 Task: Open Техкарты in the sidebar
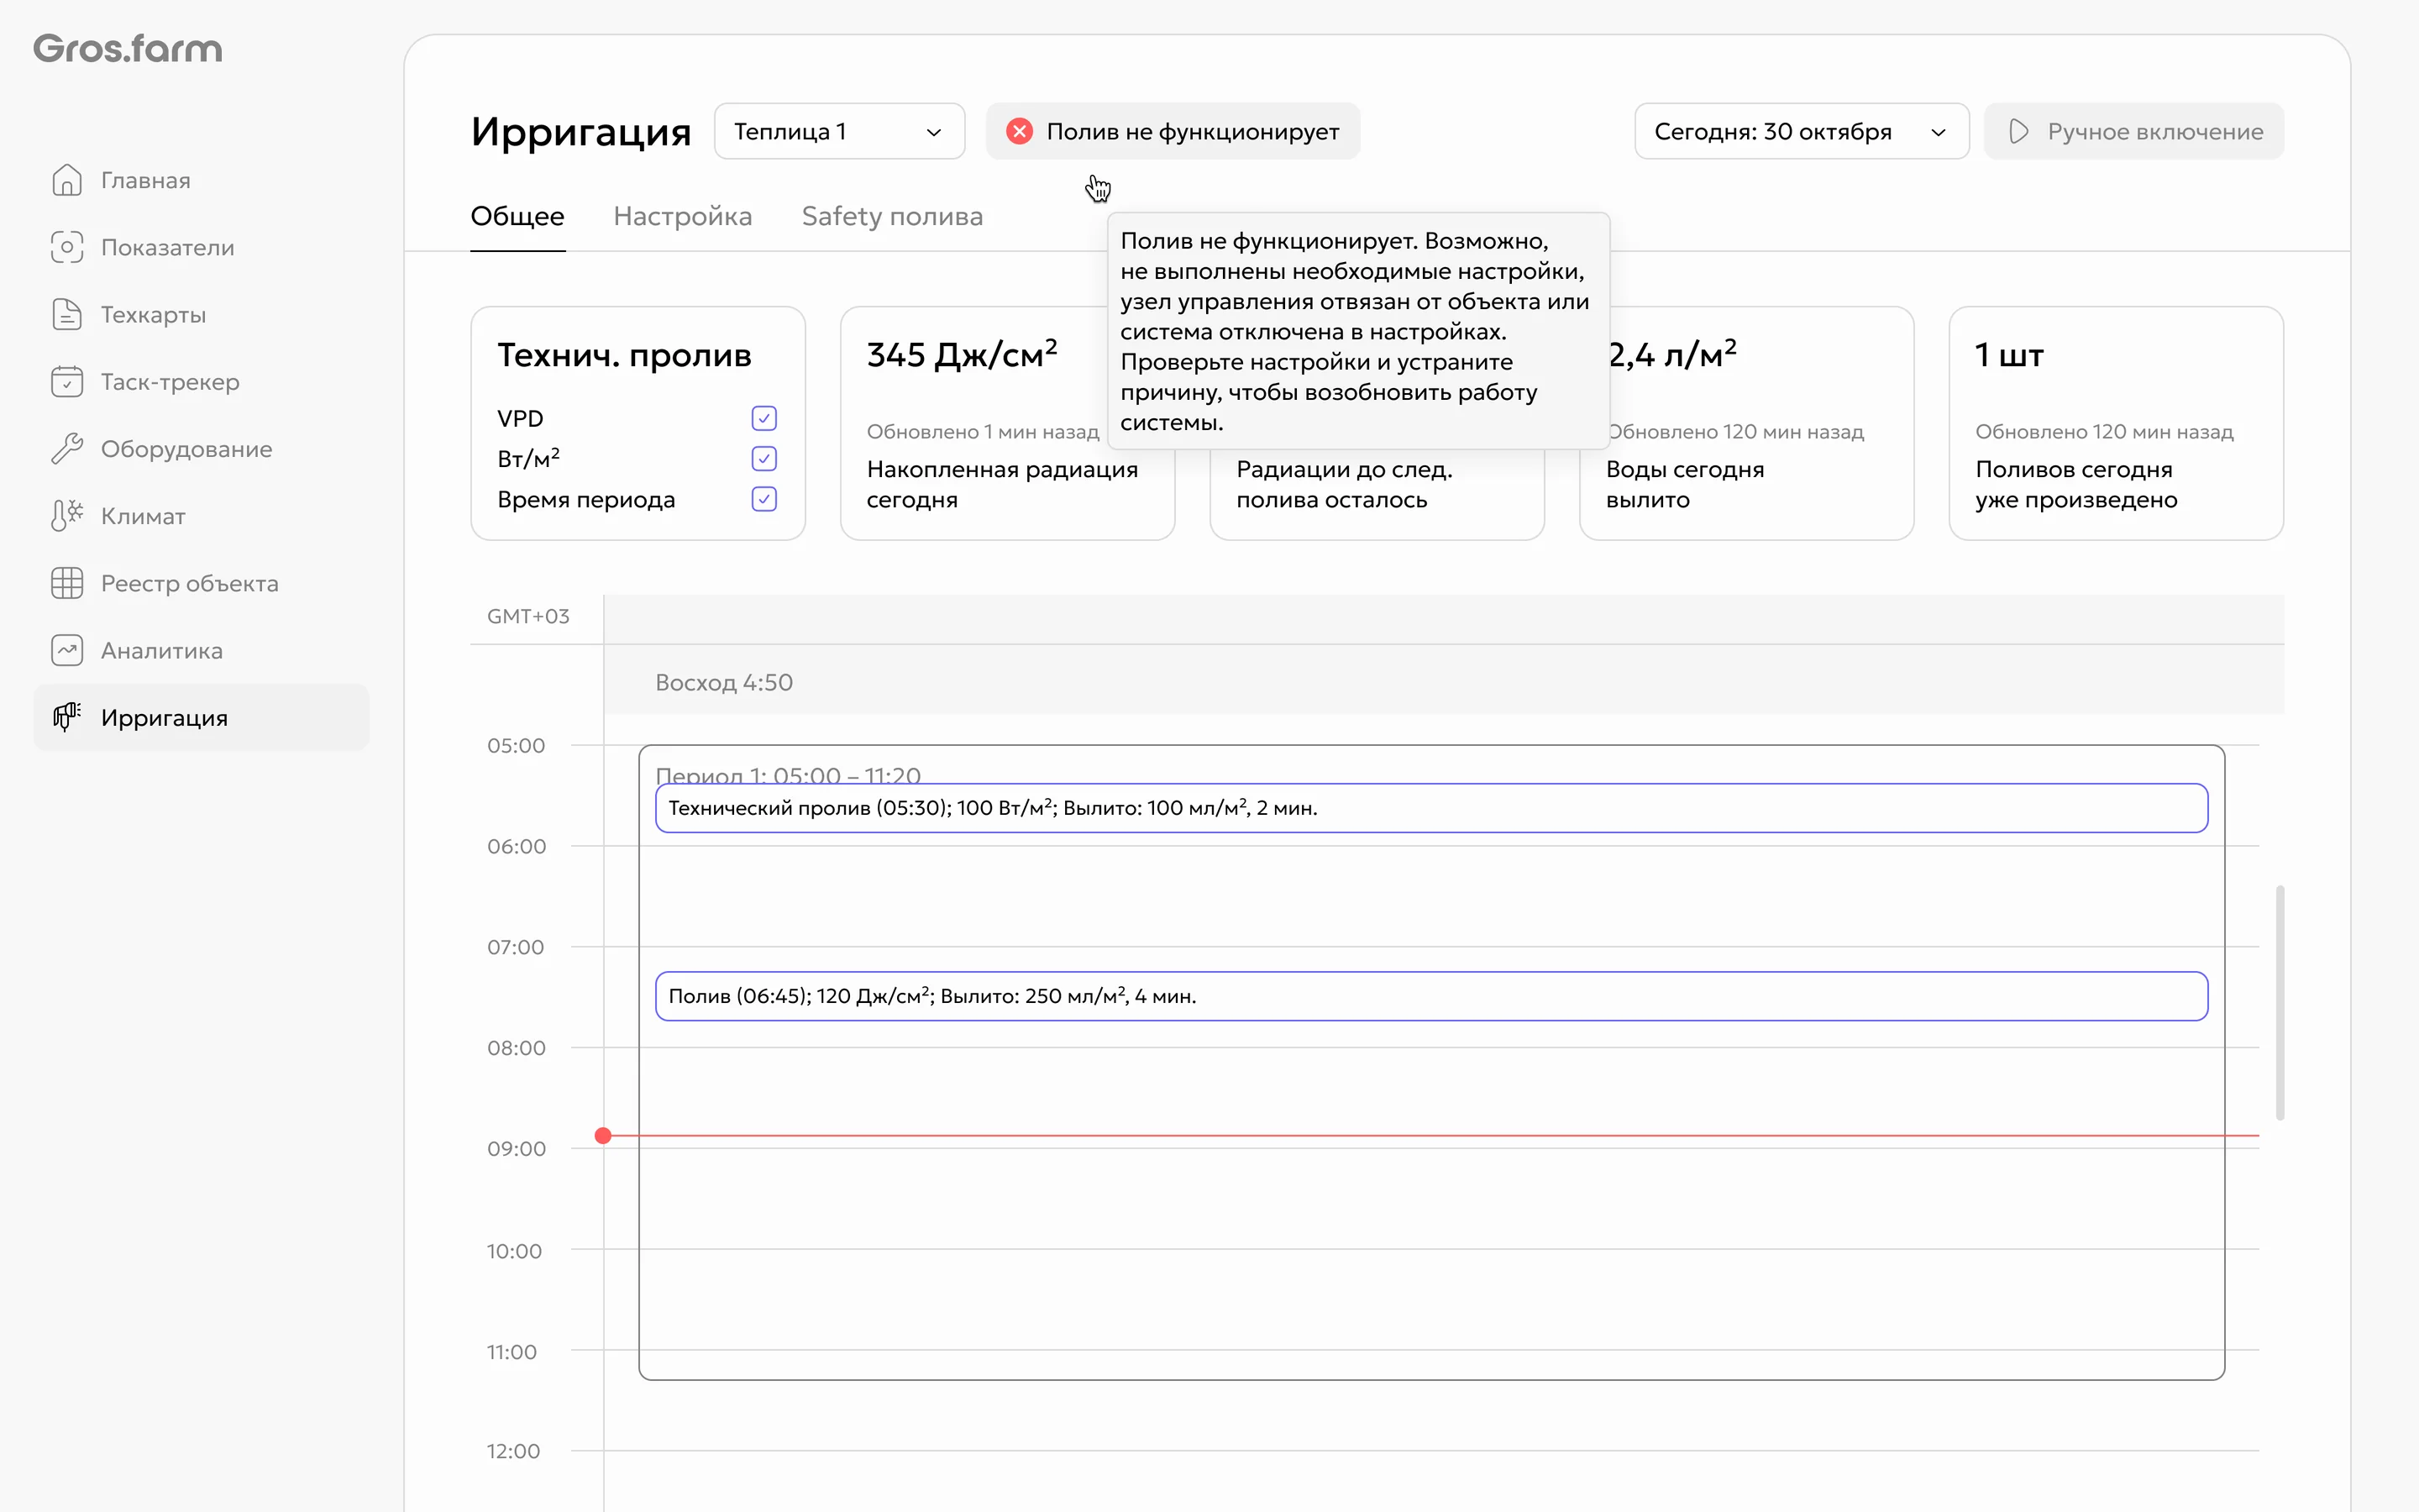[201, 314]
